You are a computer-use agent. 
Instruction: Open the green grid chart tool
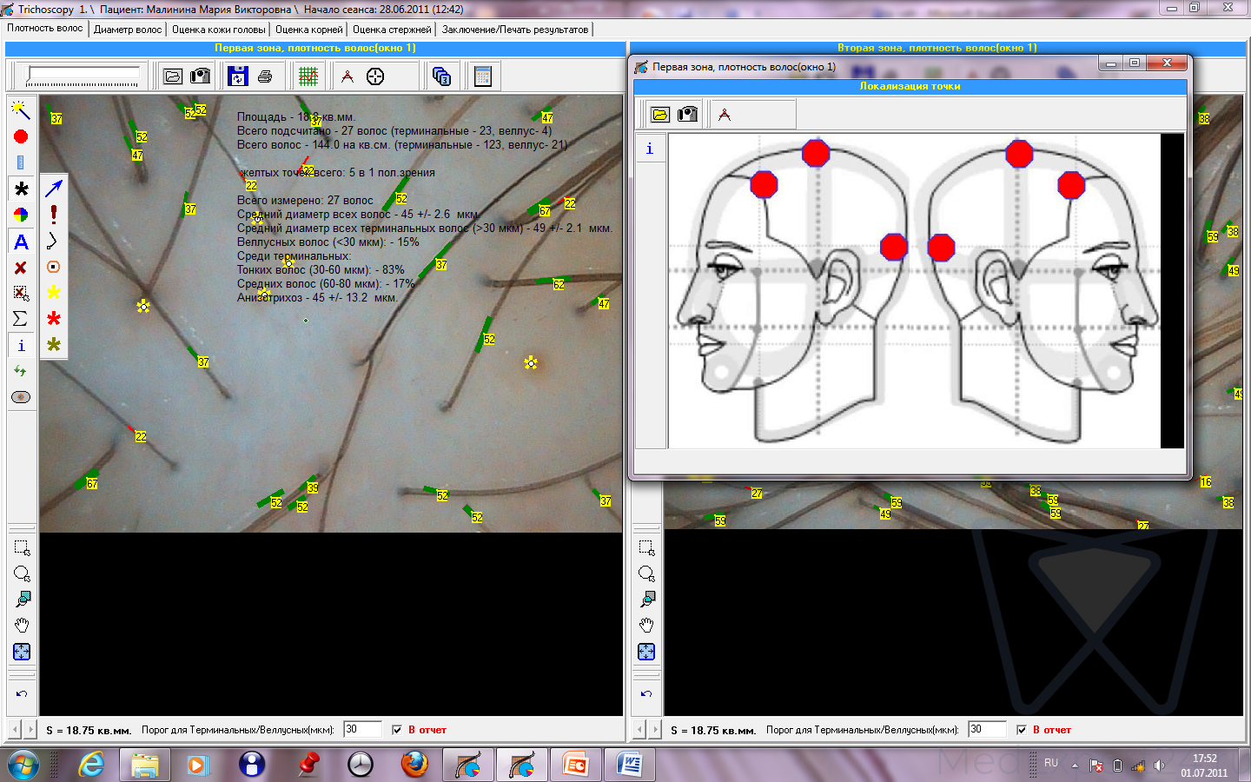pos(308,76)
